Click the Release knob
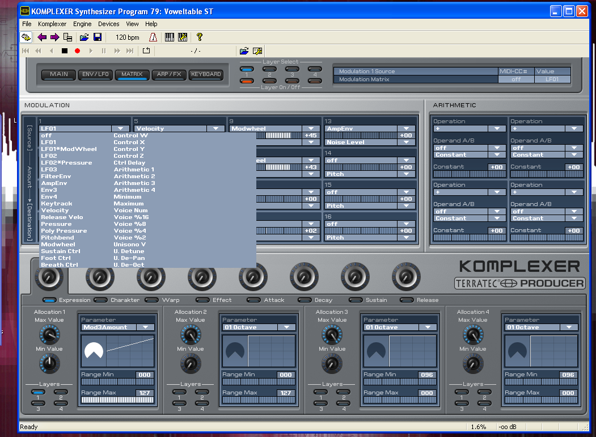The image size is (596, 437). click(x=406, y=278)
